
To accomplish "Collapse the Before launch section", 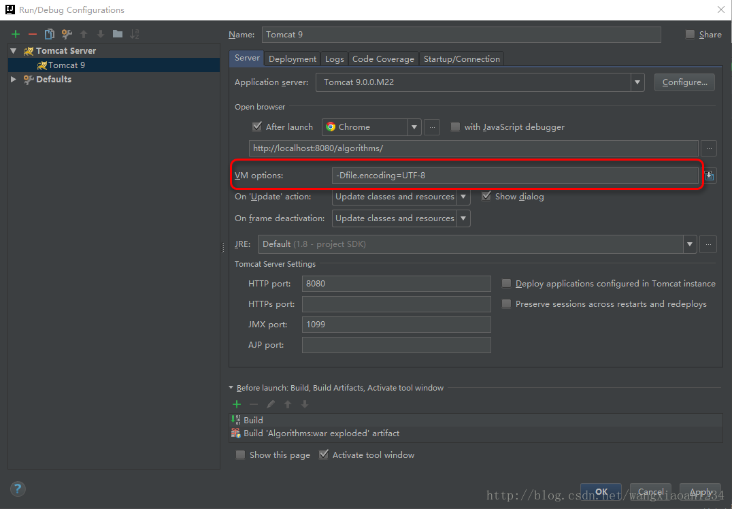I will click(x=231, y=388).
